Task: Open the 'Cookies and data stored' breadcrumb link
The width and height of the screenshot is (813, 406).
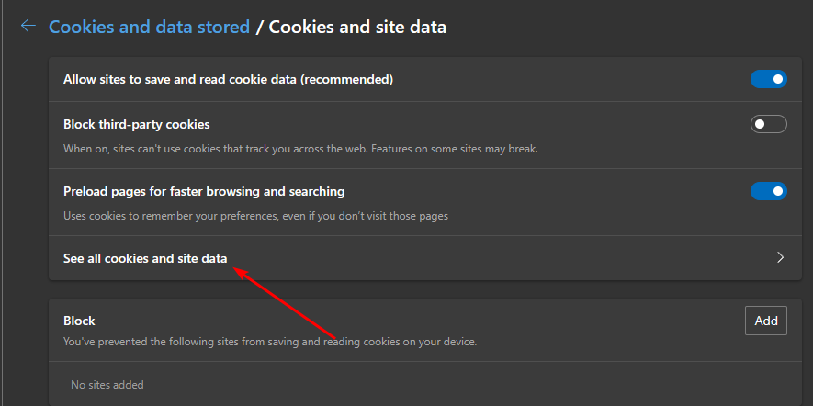Action: pyautogui.click(x=149, y=27)
